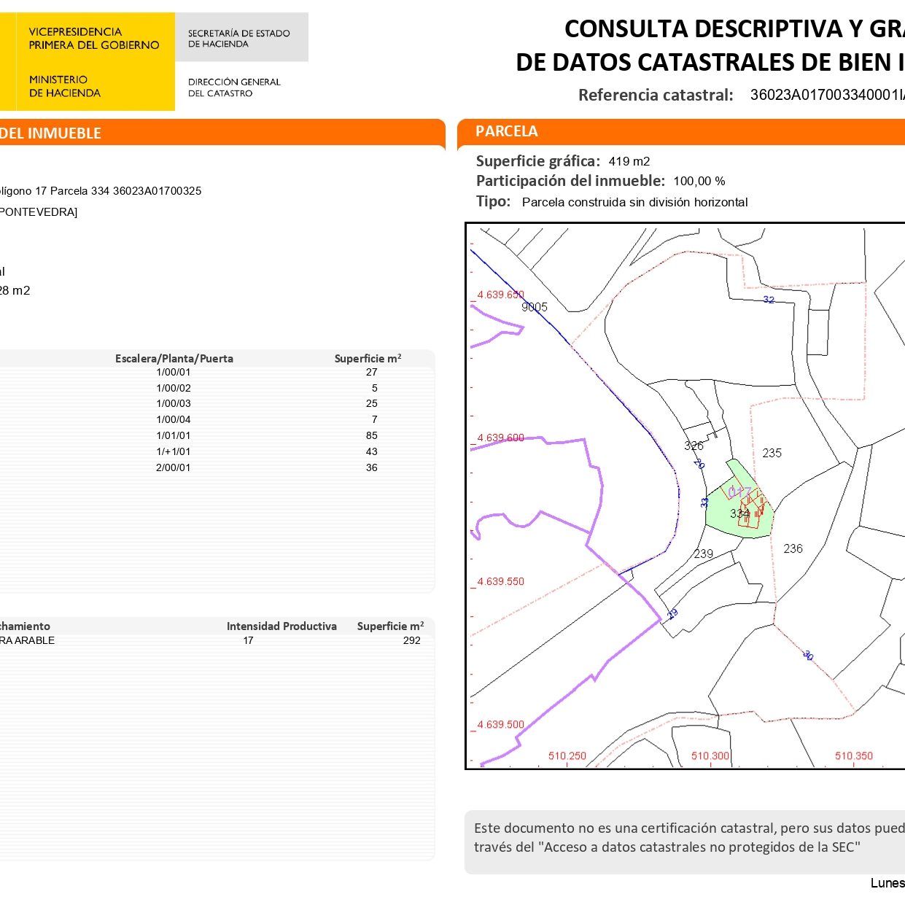905x905 pixels.
Task: Click the 'Lunes' date text at bottom
Action: [887, 883]
